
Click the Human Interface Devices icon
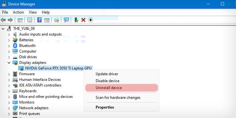pos(15,80)
